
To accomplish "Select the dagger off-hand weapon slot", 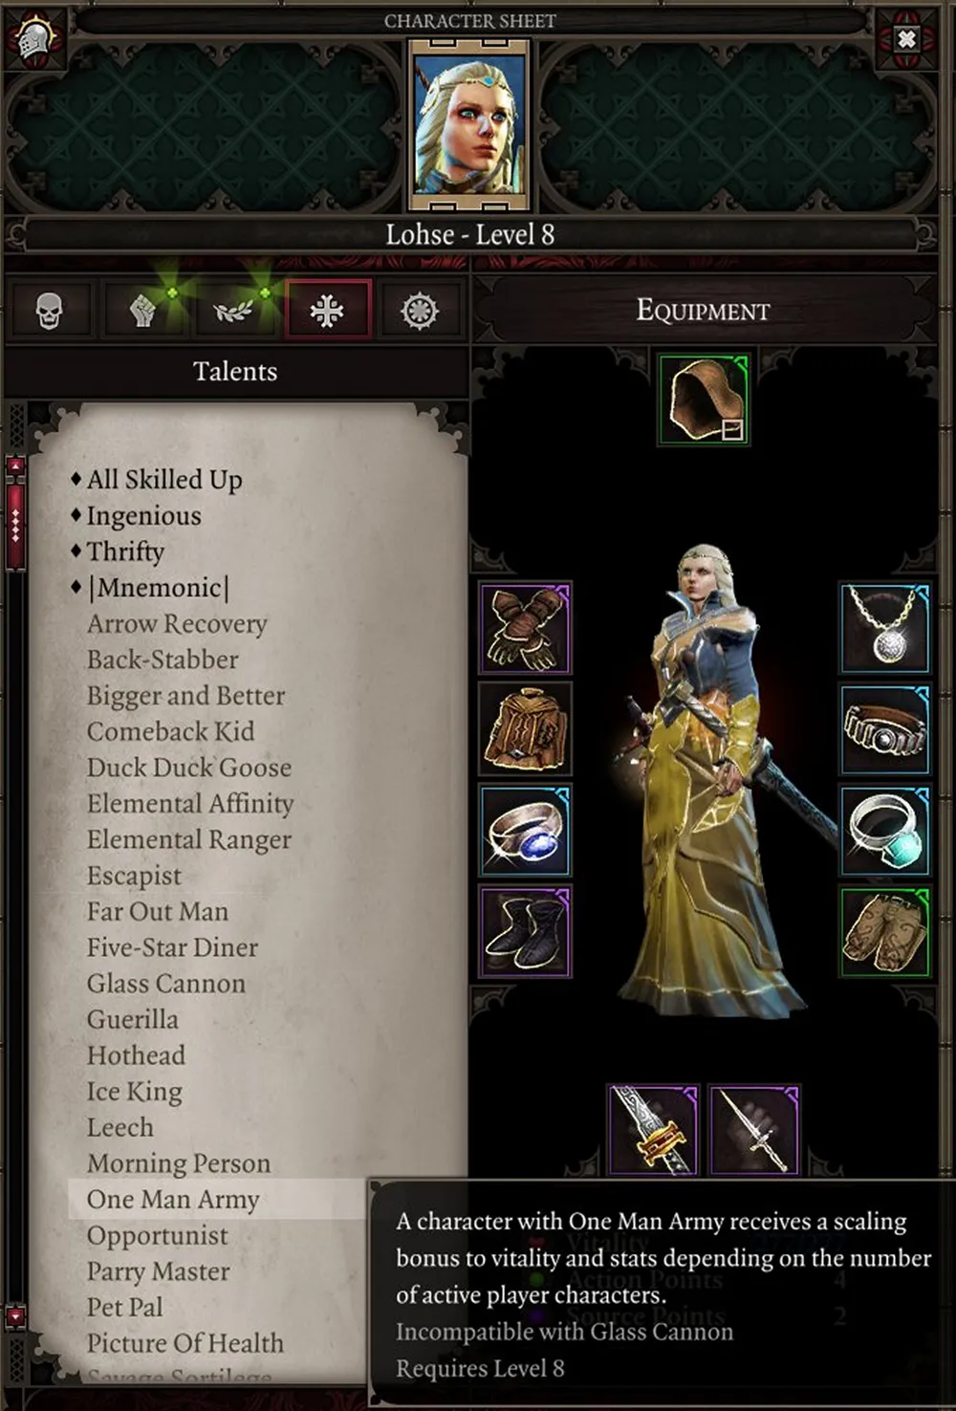I will point(754,1130).
